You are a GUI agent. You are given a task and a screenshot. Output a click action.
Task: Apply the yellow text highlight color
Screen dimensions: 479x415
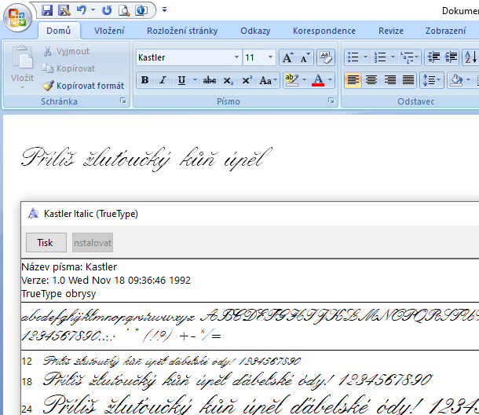point(291,80)
